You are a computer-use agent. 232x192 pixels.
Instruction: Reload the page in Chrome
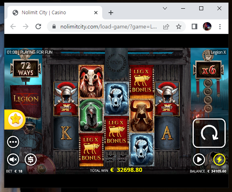tap(38, 26)
